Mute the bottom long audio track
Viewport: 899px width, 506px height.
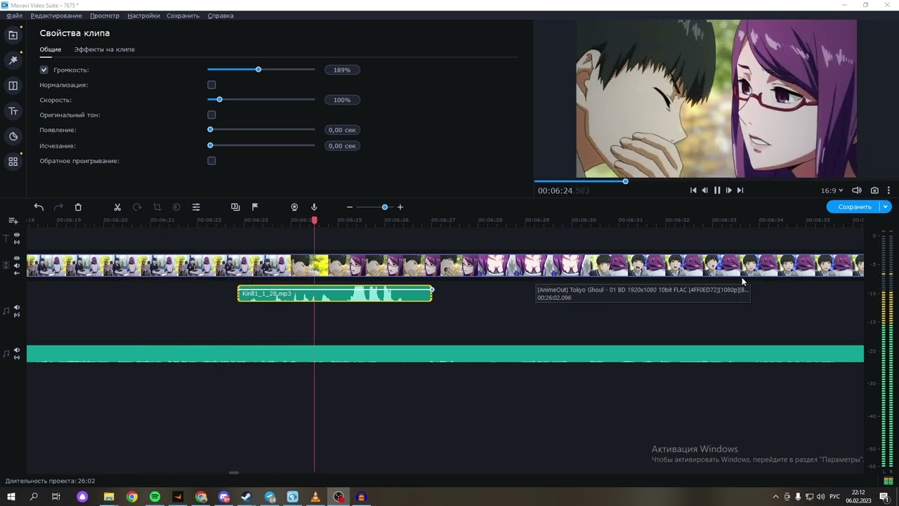[x=17, y=350]
